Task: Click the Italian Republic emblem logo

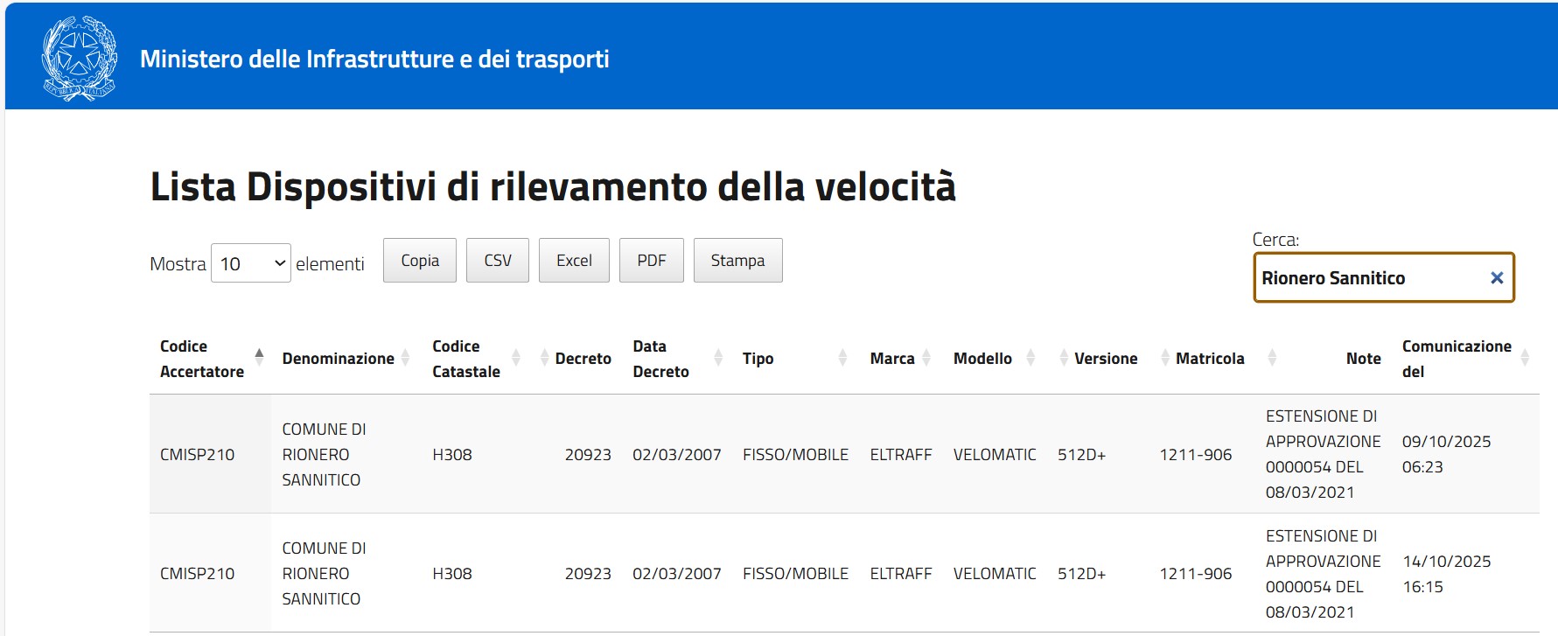Action: click(x=80, y=59)
